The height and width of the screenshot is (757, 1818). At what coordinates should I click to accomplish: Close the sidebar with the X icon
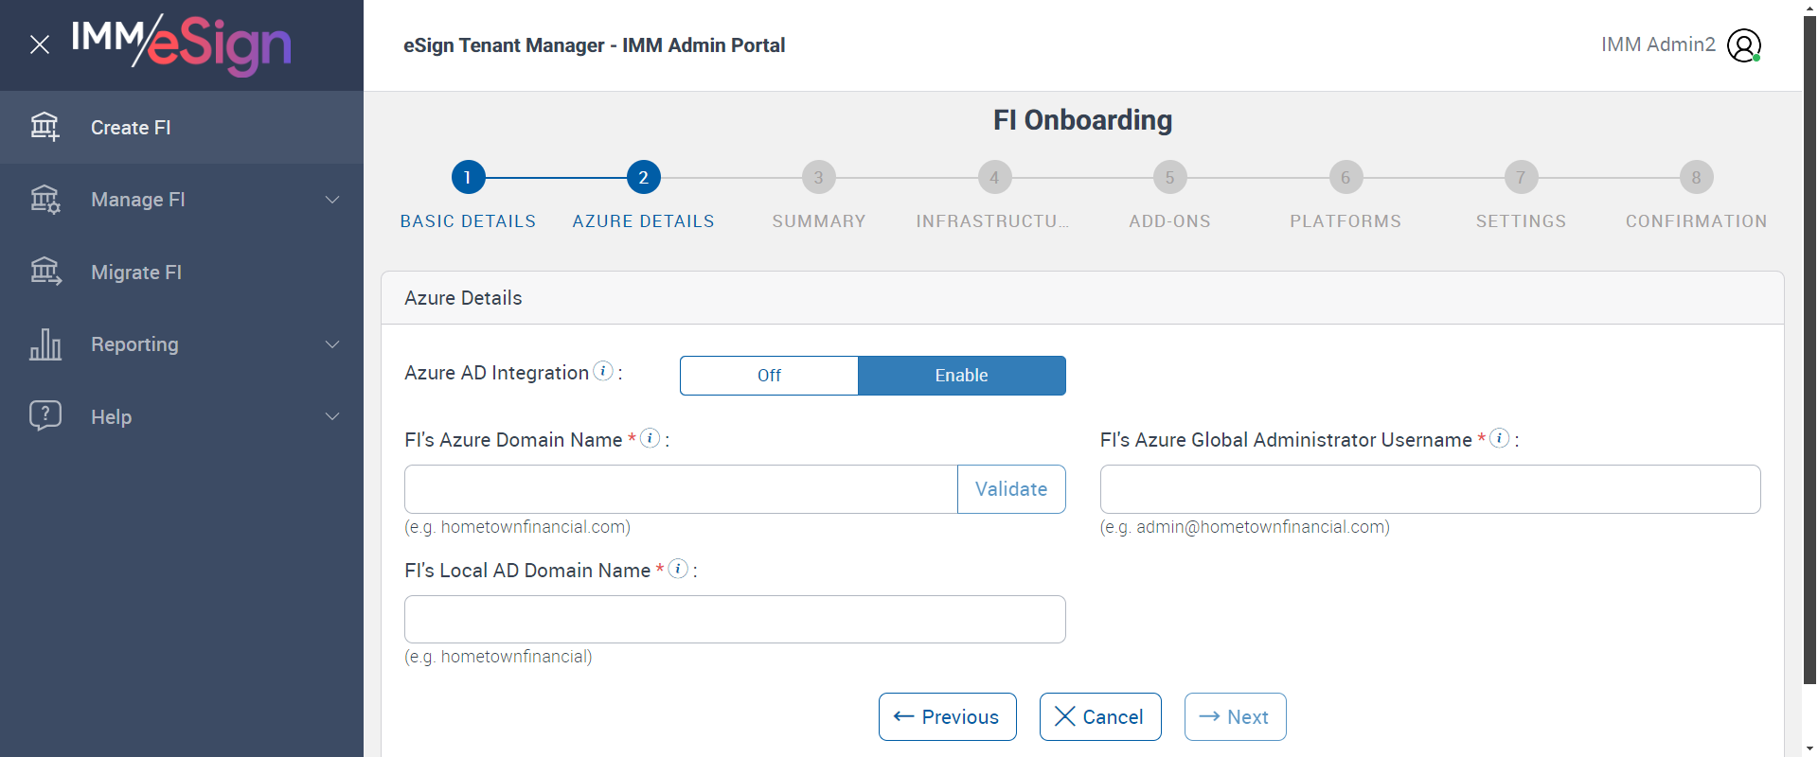coord(40,44)
